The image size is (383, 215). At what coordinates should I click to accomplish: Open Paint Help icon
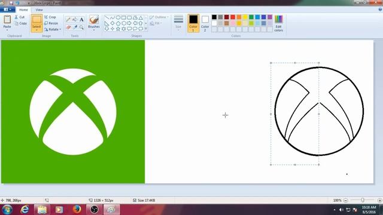click(x=380, y=10)
